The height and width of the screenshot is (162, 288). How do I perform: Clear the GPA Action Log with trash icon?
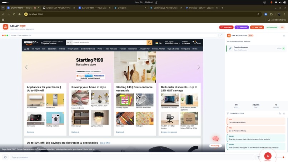pyautogui.click(x=284, y=35)
